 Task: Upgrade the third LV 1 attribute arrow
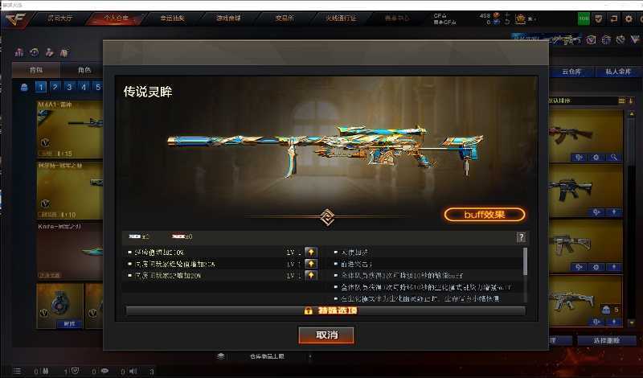(x=311, y=275)
